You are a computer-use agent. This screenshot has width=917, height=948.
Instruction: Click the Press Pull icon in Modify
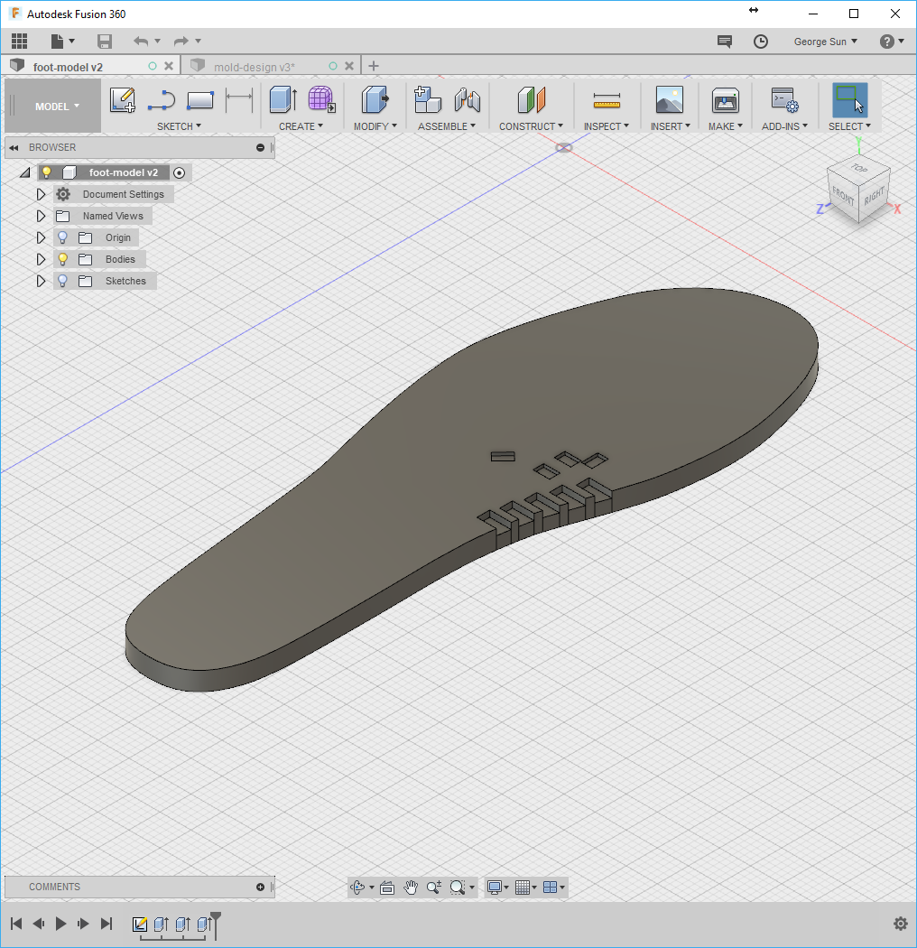(x=375, y=99)
